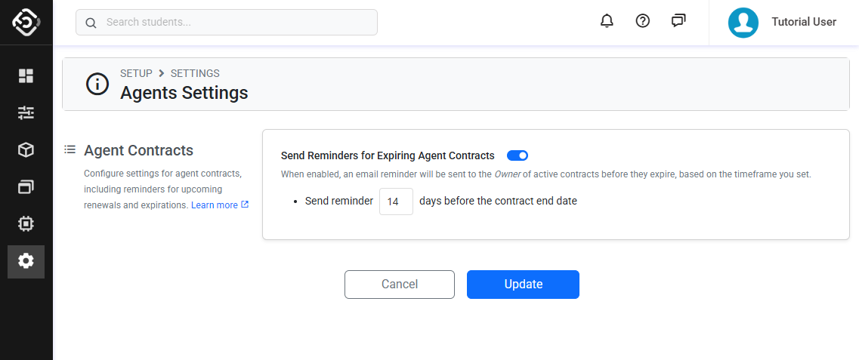Open the sliders tune sidebar icon
Screen dimensions: 859x360
pos(26,112)
